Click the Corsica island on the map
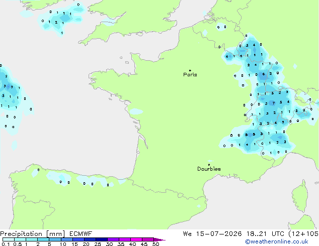Viewport: 319px width, 246px height. pos(300,196)
